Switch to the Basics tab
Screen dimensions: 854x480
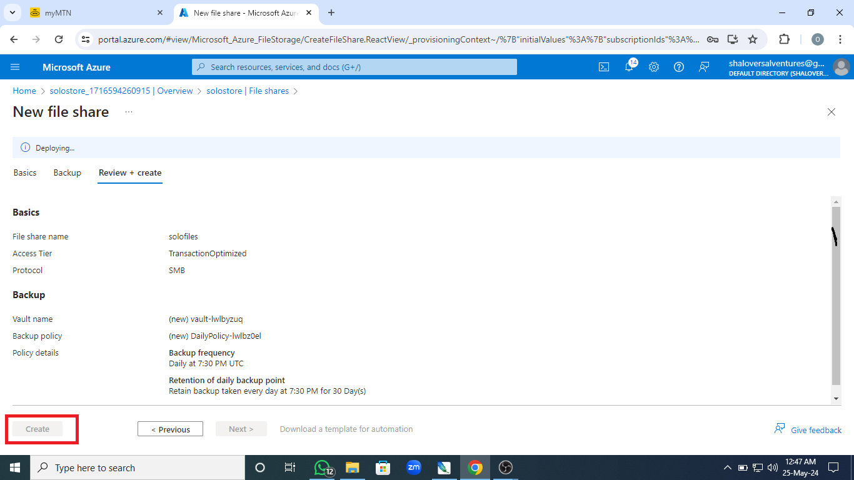(25, 172)
